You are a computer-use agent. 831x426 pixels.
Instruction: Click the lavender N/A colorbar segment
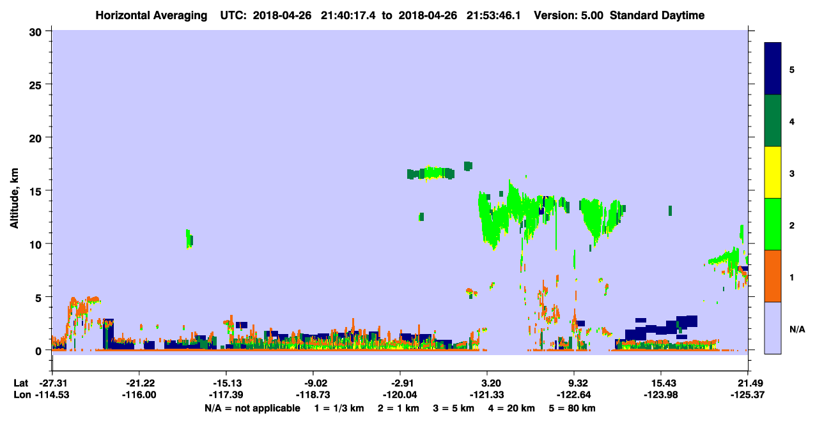(x=773, y=328)
